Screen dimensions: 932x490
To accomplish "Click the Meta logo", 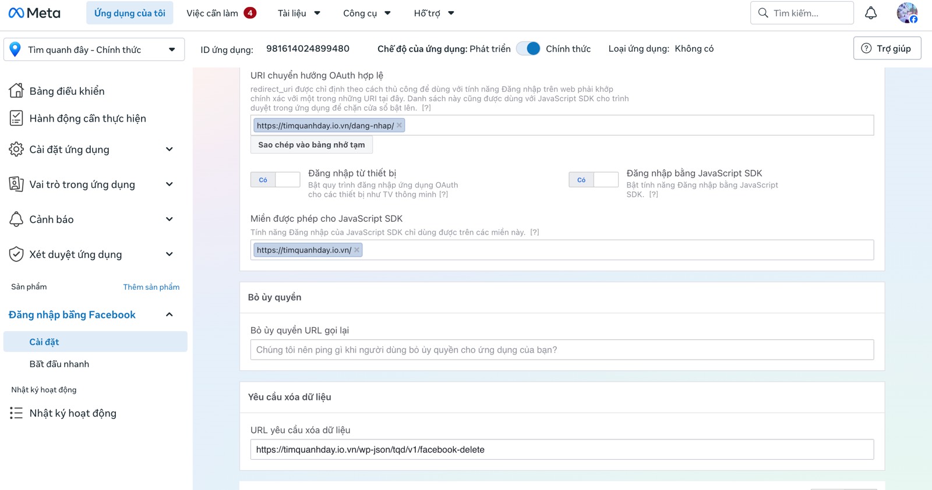I will [x=34, y=13].
